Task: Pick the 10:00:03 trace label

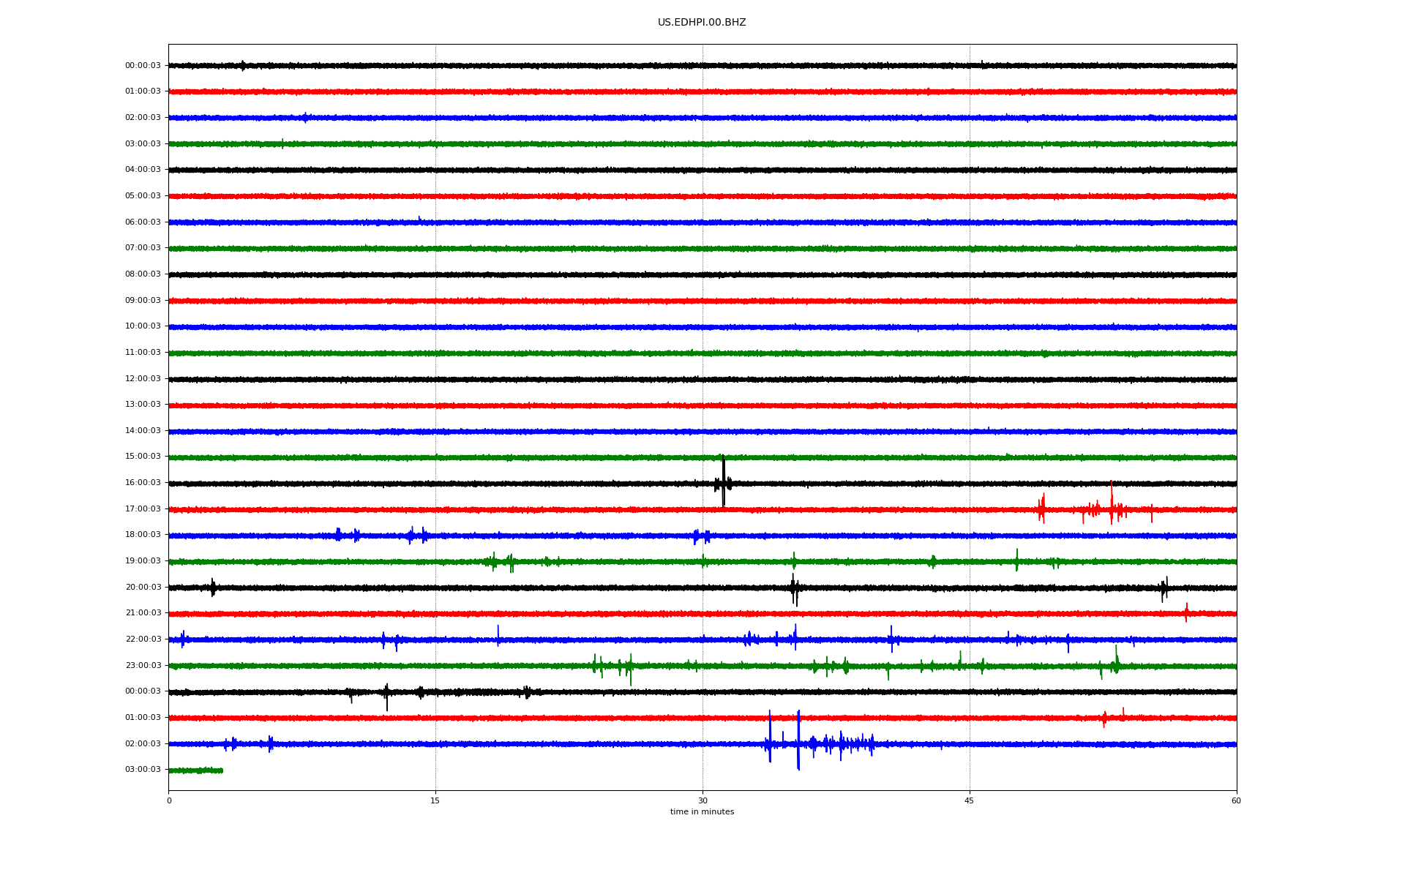Action: click(x=143, y=326)
